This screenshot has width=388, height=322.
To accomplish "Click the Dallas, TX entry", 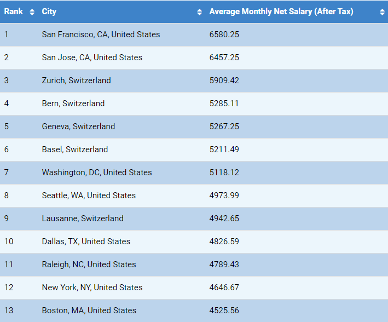I will tap(86, 242).
